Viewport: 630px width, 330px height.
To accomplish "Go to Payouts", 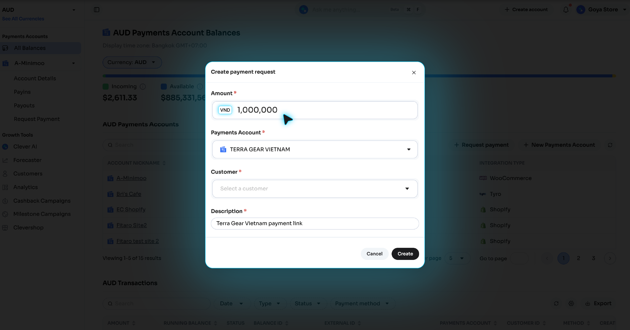I will (x=24, y=106).
